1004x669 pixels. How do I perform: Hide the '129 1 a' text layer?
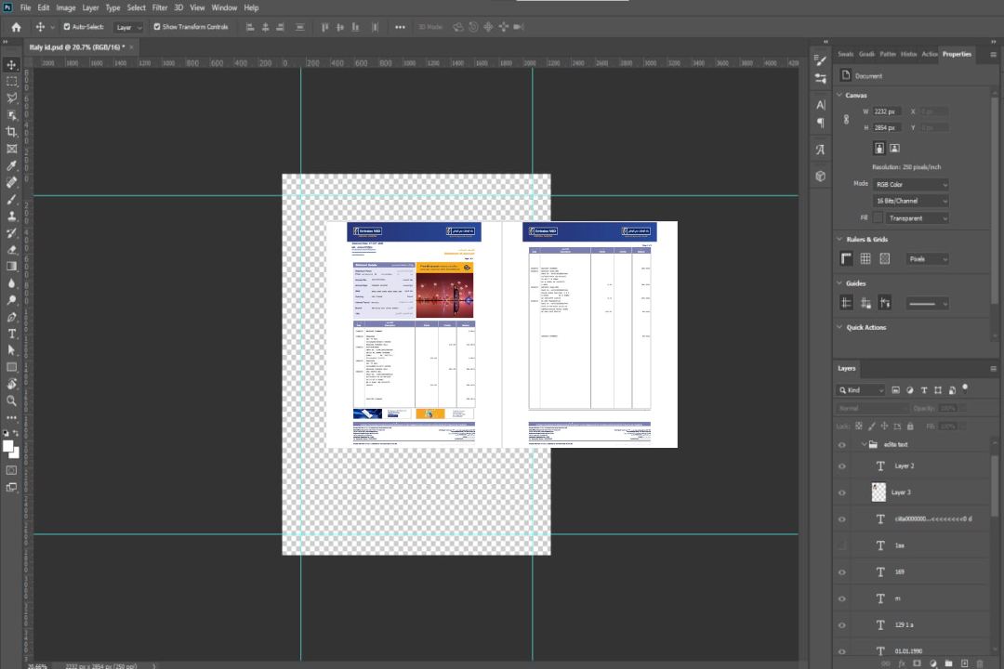coord(842,625)
